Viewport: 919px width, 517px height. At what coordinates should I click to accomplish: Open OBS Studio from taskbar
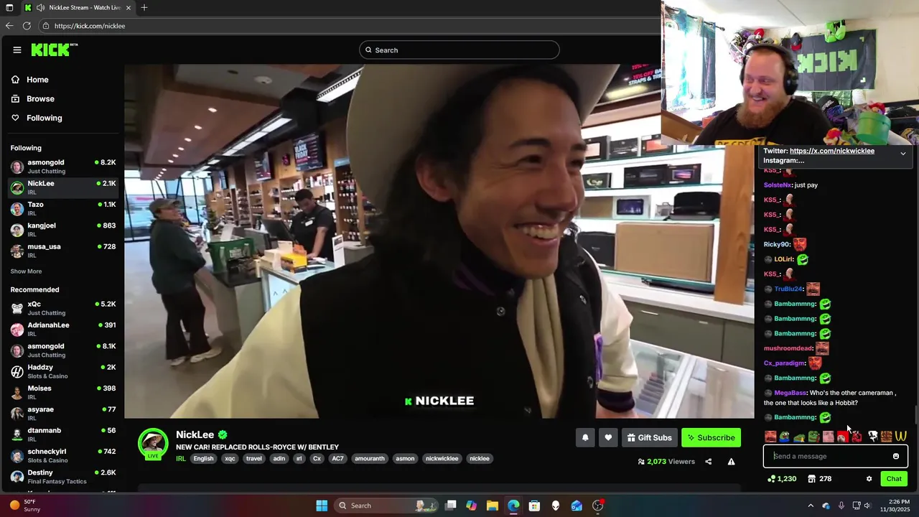point(597,506)
